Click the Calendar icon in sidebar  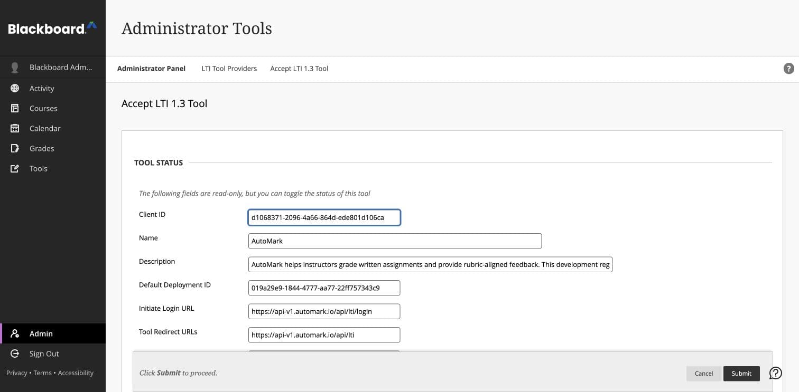[15, 128]
